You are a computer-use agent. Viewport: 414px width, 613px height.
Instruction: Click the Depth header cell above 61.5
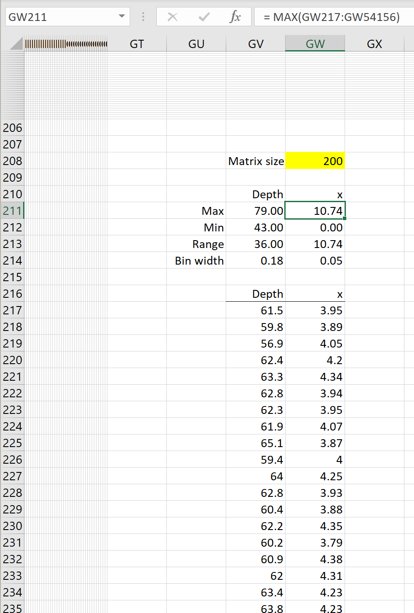click(255, 293)
